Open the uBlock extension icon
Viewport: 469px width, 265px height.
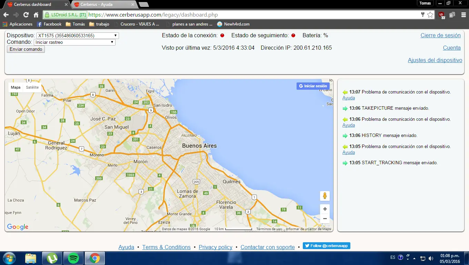442,15
